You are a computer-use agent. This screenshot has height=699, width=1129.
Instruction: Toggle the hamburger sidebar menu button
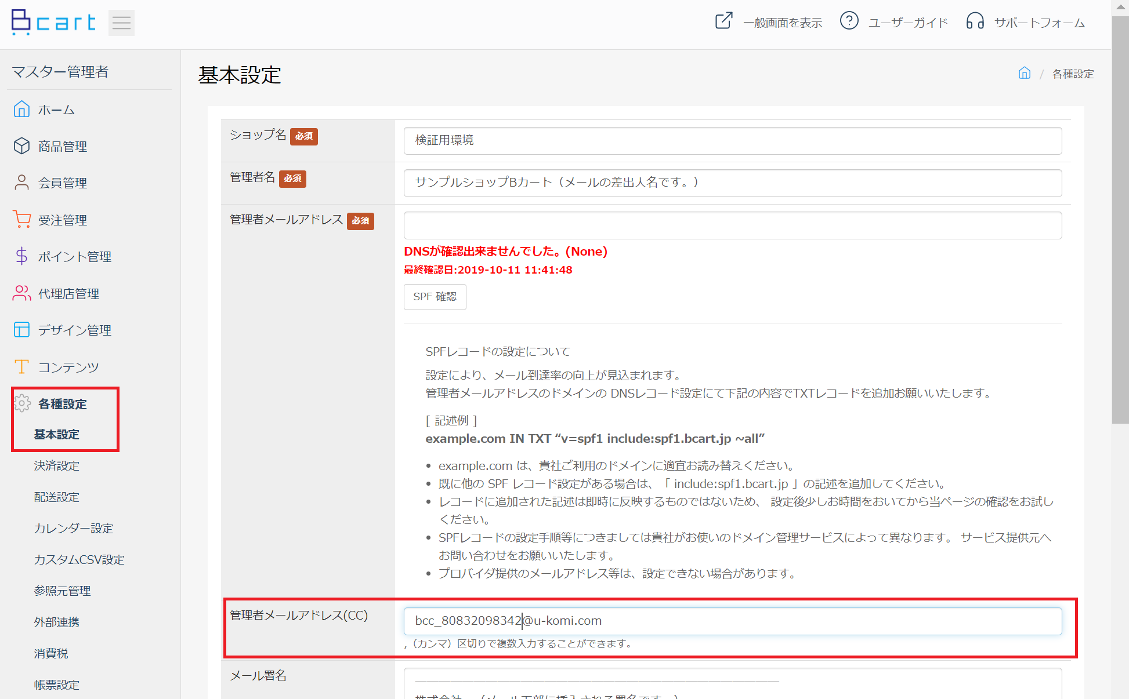coord(121,23)
